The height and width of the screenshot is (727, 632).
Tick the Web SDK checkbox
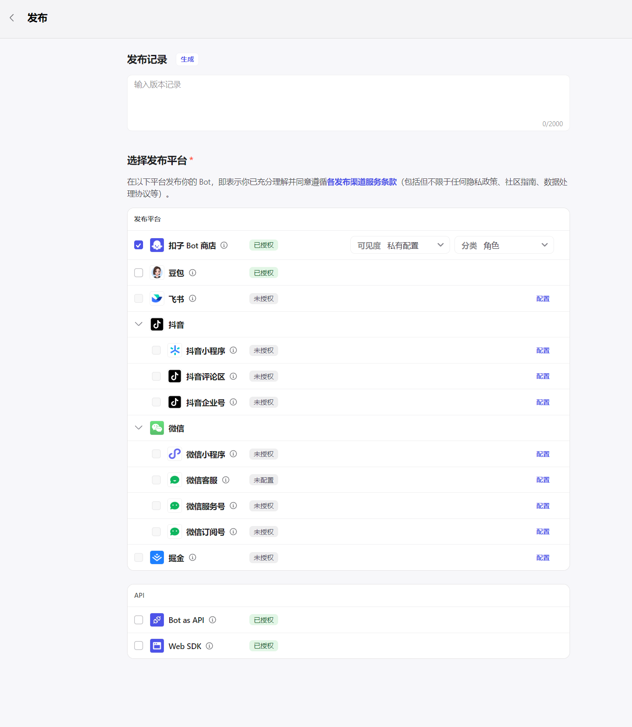[x=139, y=646]
